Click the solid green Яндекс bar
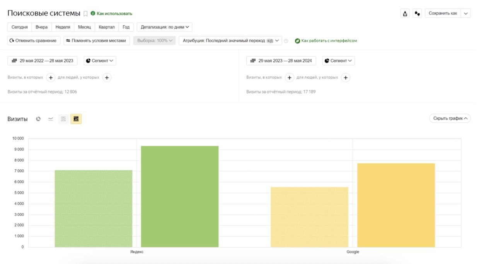Screen dimensions: 484x264 coord(180,196)
